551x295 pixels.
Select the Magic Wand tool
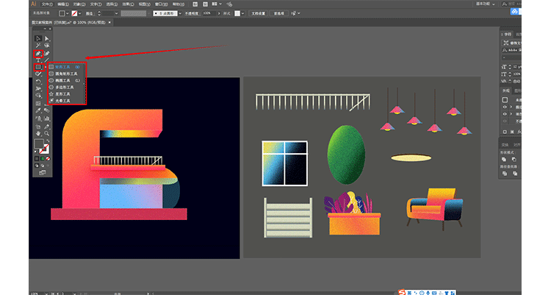coord(37,46)
